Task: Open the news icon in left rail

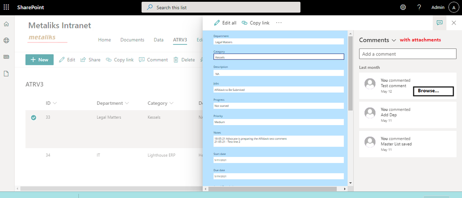Action: (6, 57)
